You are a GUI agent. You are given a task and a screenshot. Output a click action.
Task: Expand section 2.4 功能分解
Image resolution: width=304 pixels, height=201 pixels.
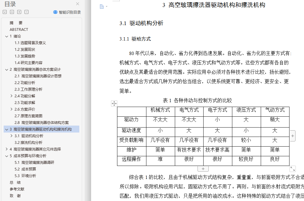11,96
